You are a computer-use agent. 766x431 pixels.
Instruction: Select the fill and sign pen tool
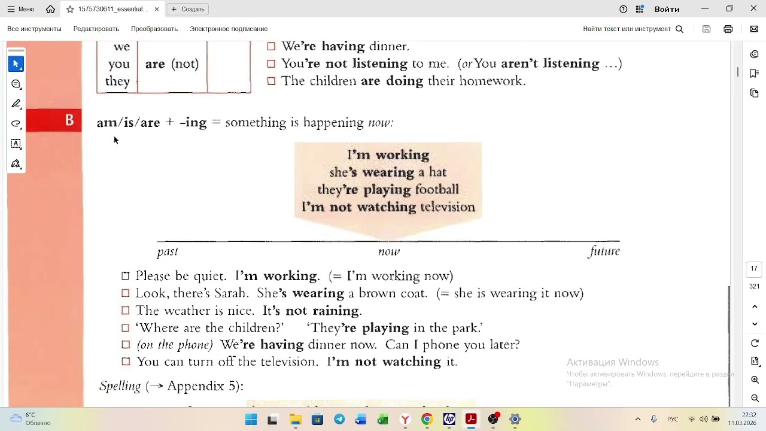pos(16,164)
